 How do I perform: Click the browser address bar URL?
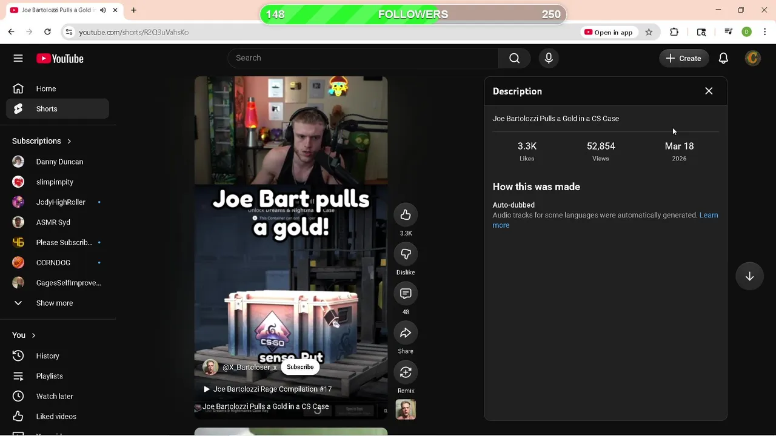click(134, 32)
